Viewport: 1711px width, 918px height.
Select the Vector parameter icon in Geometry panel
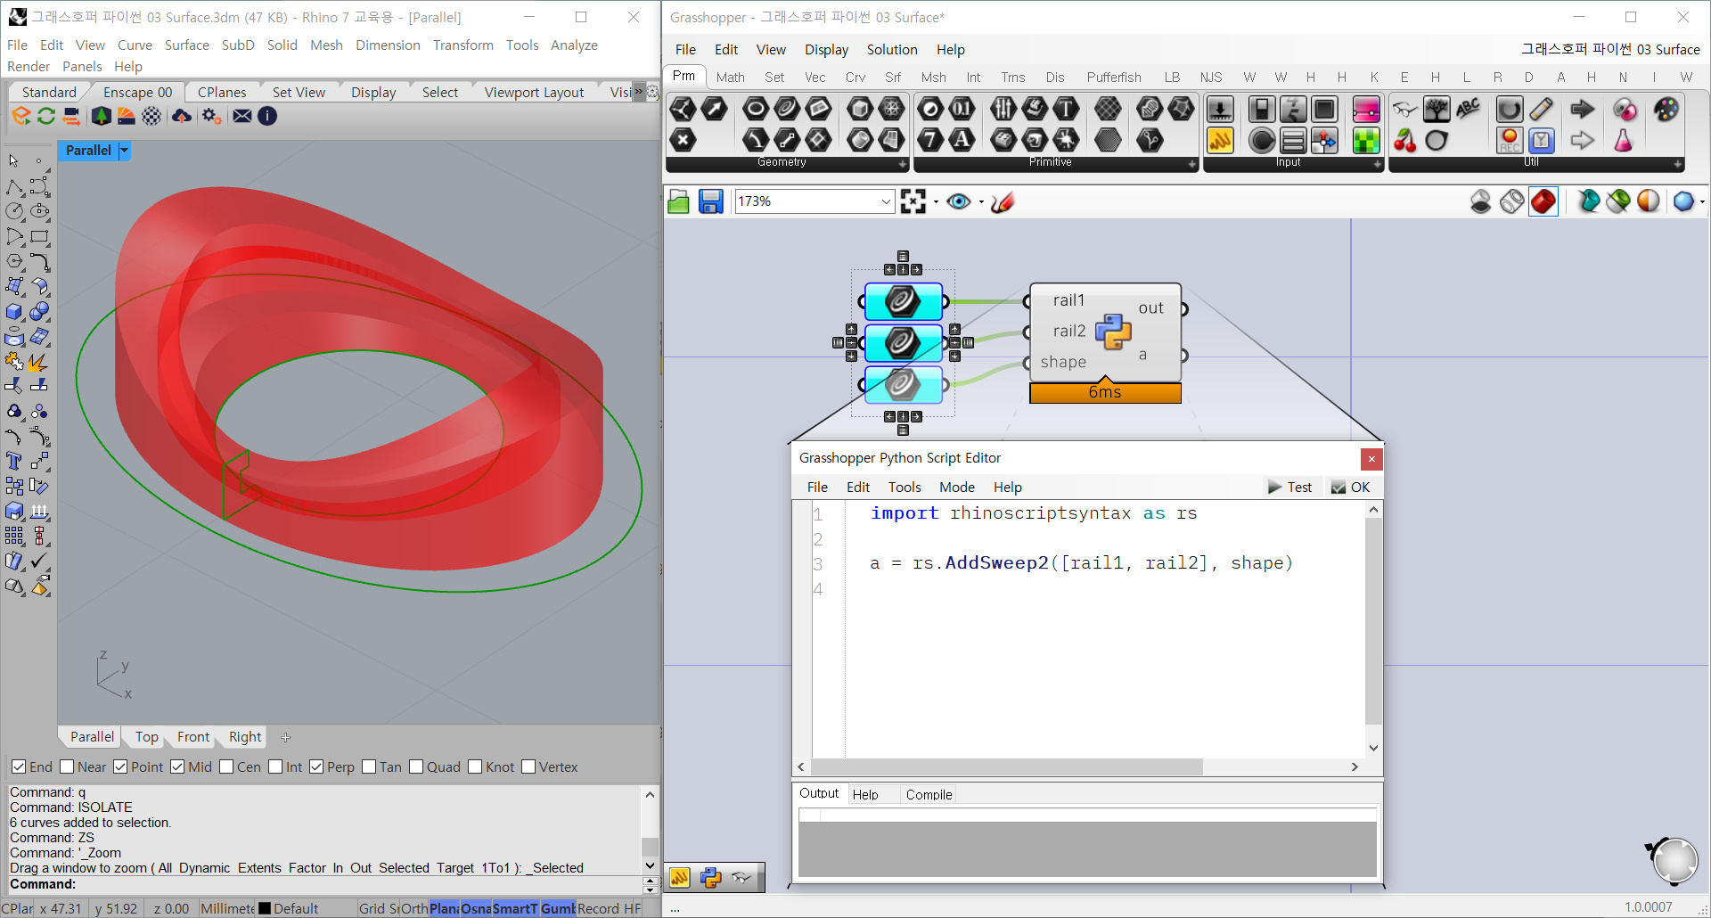point(715,109)
